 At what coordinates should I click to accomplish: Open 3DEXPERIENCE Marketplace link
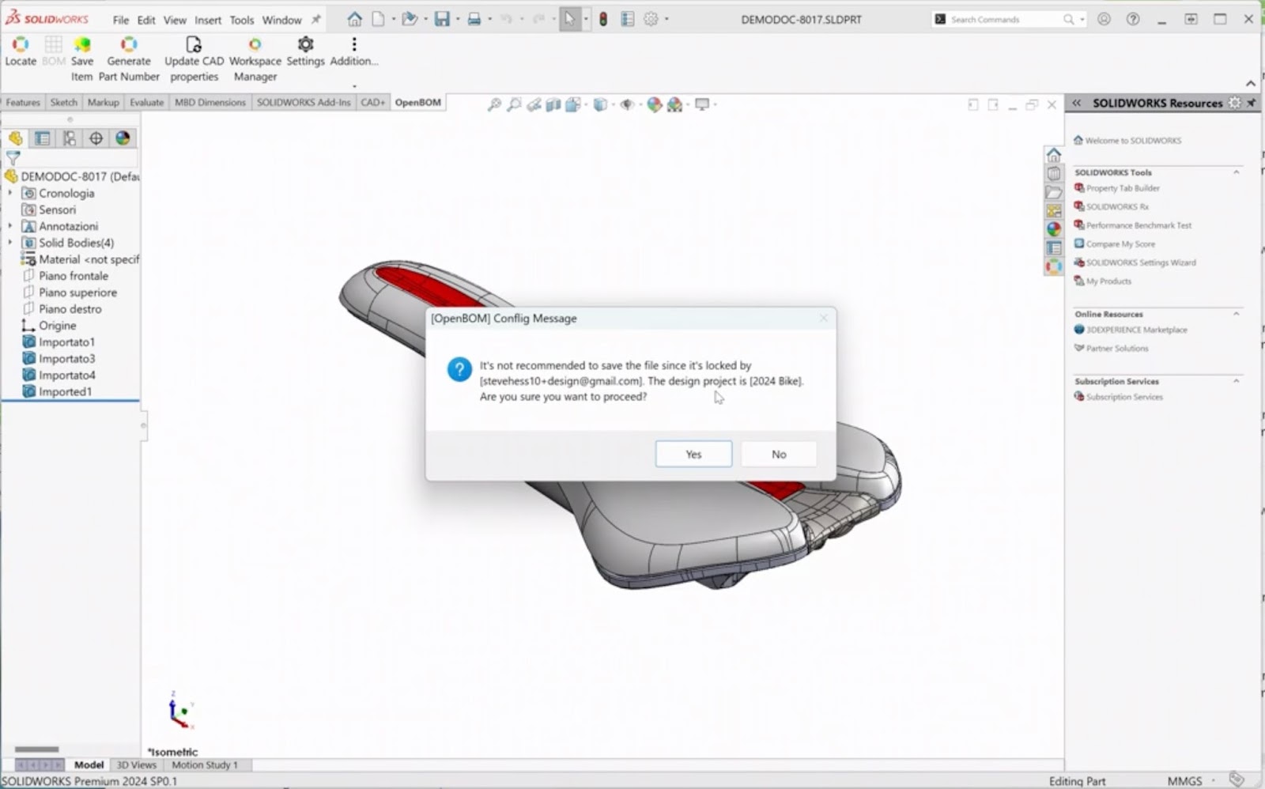click(x=1136, y=330)
